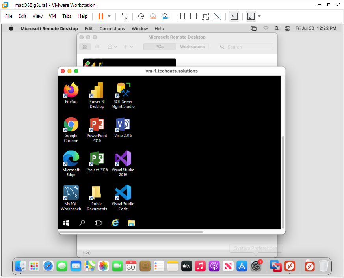Image resolution: width=344 pixels, height=278 pixels.
Task: Open App Store from the Dock
Action: (242, 266)
